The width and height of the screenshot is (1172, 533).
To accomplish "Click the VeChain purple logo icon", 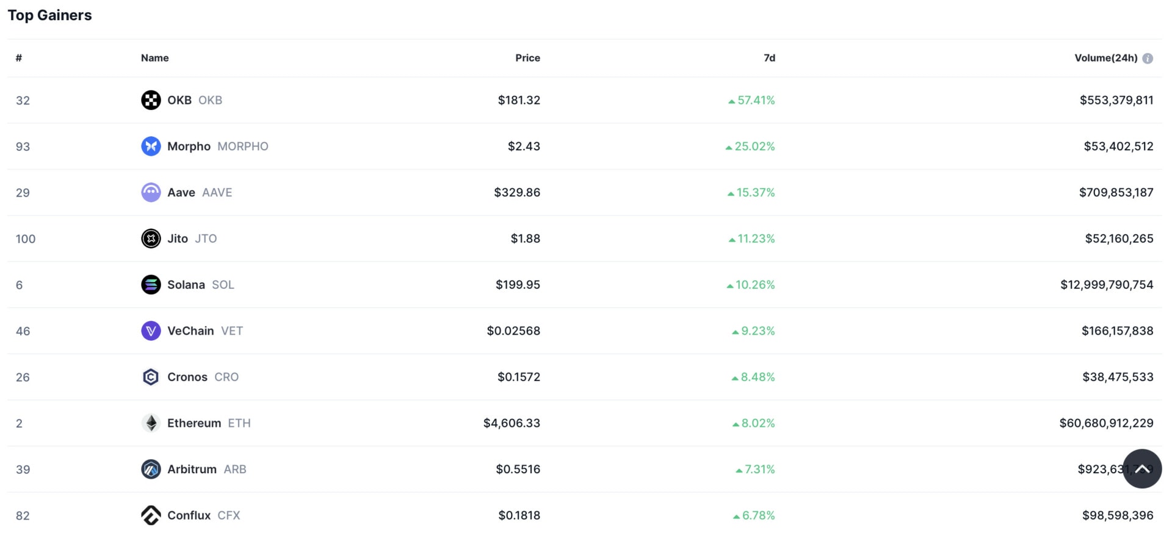I will pos(151,331).
